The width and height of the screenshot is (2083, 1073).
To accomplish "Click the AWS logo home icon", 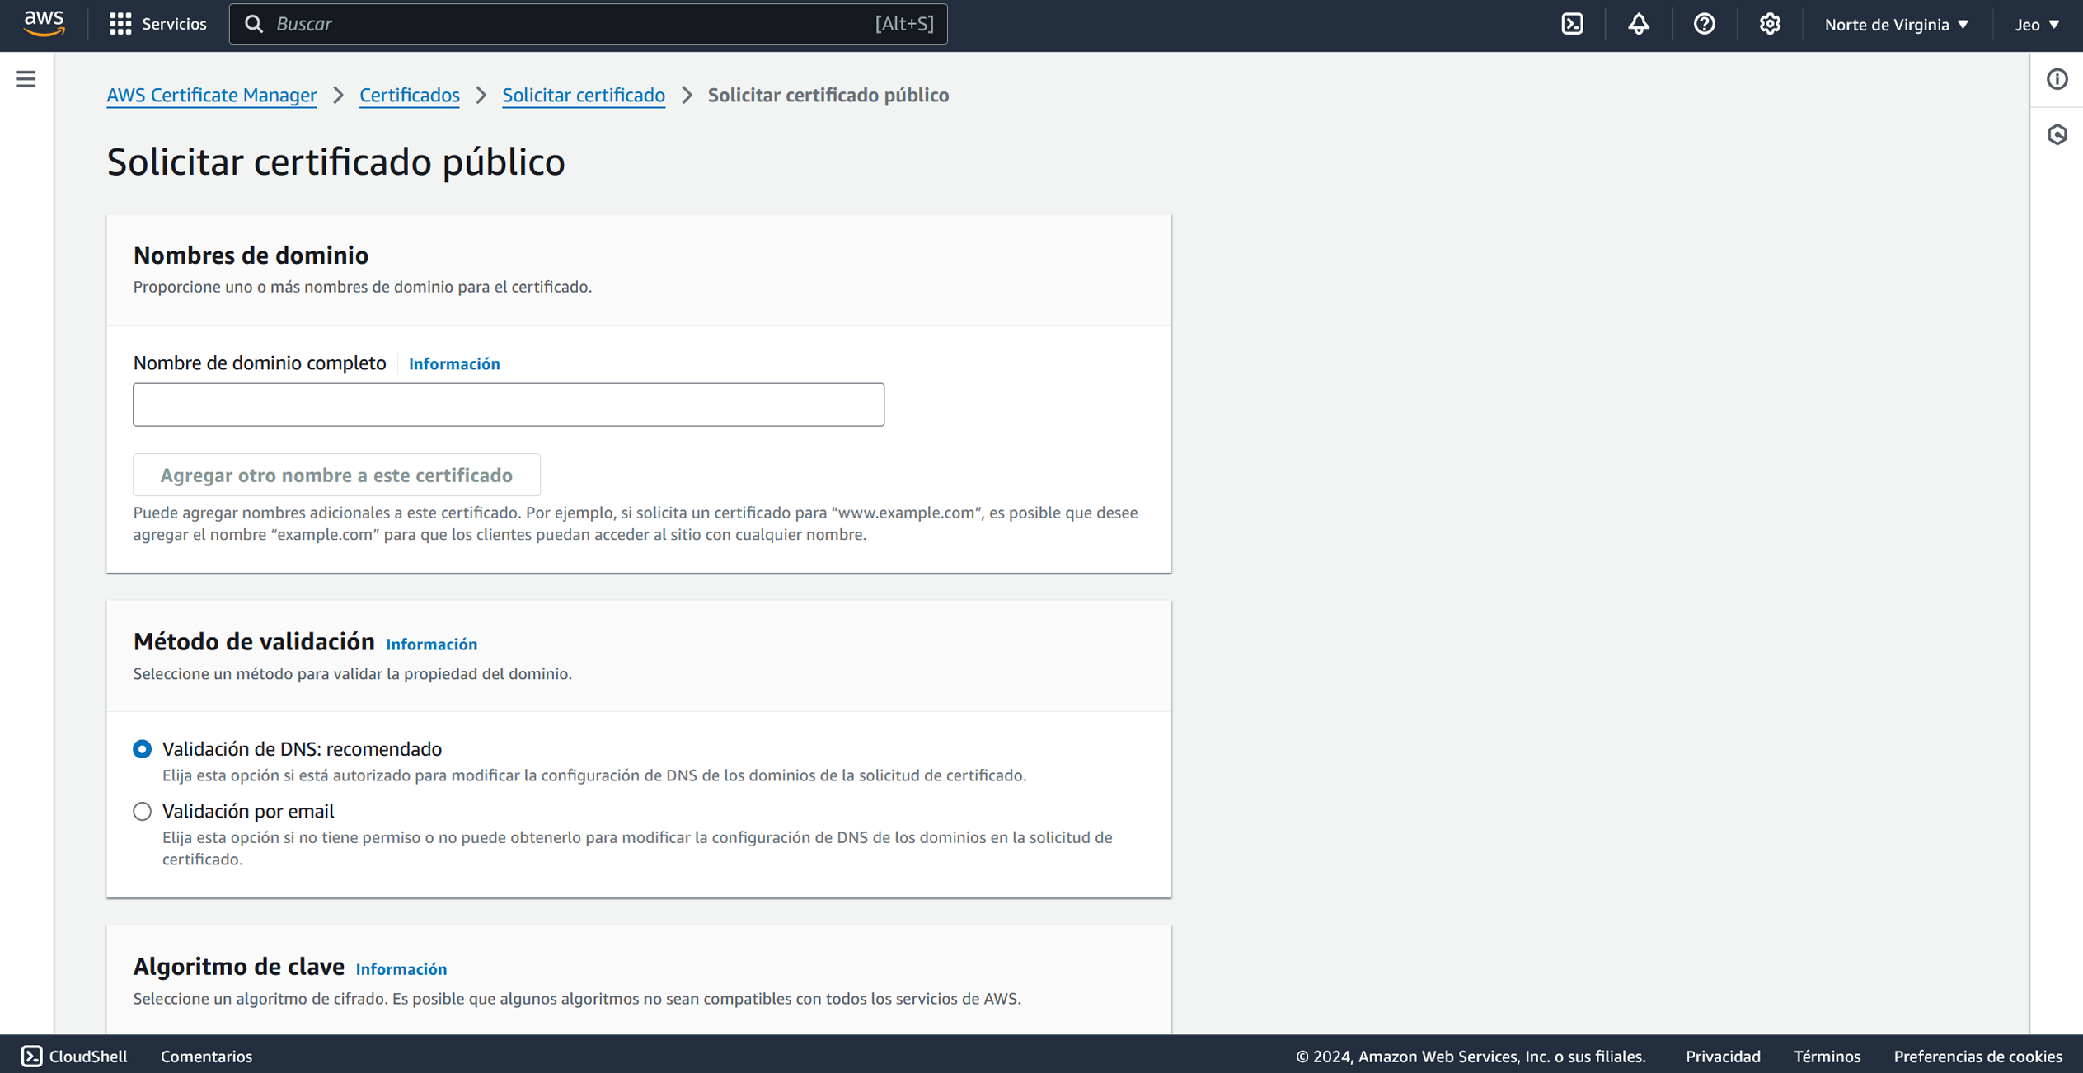I will coord(44,24).
